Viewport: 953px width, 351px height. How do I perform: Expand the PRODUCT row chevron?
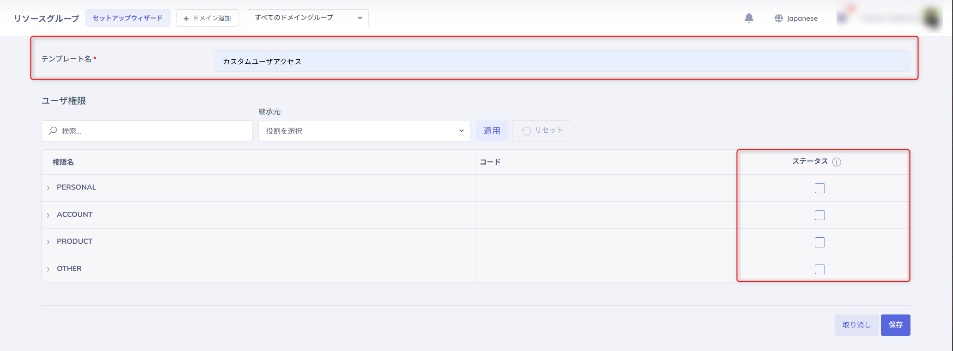48,242
